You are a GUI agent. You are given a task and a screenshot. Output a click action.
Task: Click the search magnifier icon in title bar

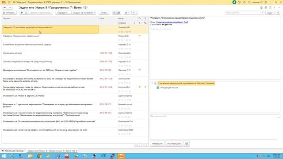249,2
